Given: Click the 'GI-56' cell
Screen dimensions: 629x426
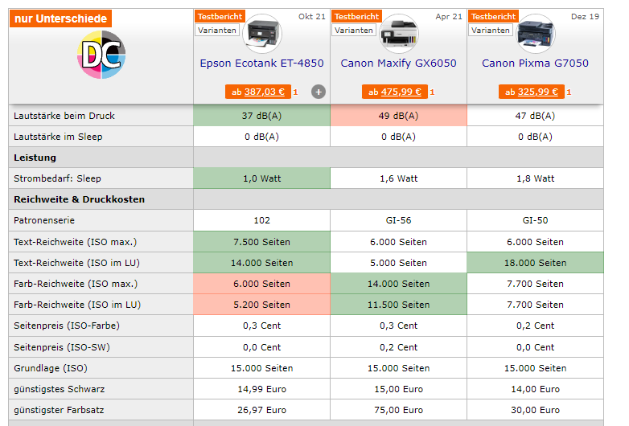Looking at the screenshot, I should coord(399,220).
